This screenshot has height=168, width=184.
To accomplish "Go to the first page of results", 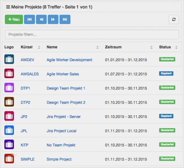I will (x=30, y=19).
